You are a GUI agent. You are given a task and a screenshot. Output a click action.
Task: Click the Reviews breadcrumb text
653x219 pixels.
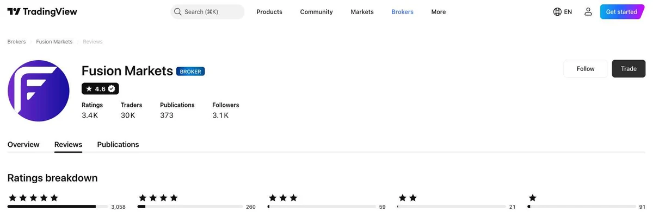point(93,42)
